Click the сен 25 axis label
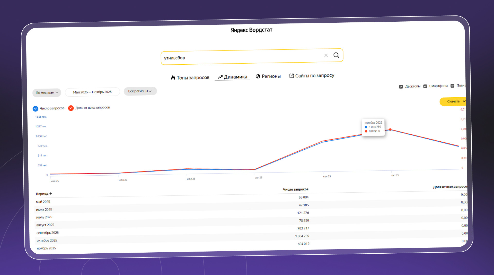The width and height of the screenshot is (494, 275). [x=327, y=176]
